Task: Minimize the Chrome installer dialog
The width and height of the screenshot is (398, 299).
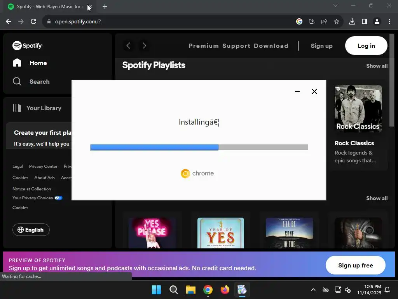Action: tap(297, 91)
